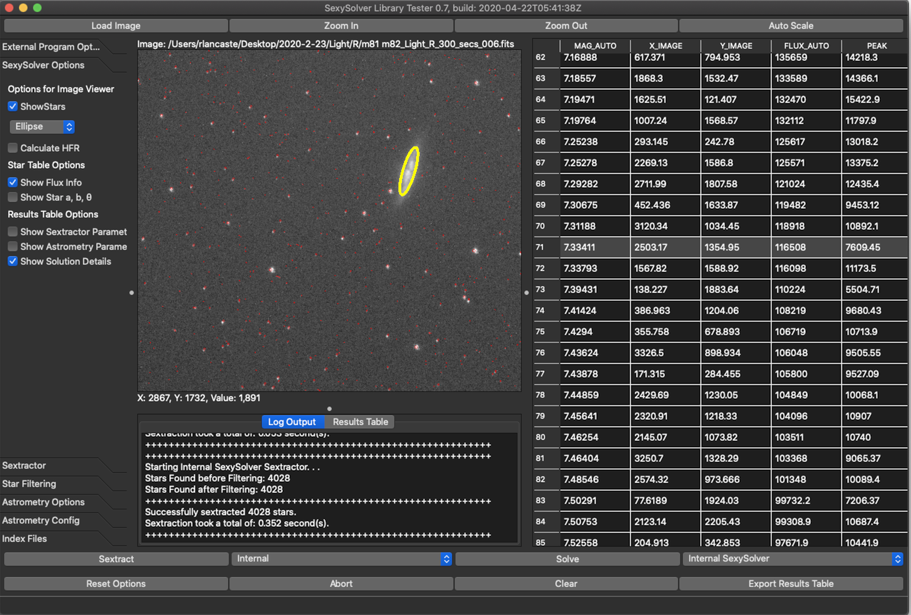The width and height of the screenshot is (911, 615).
Task: Sort by Y_IMAGE column header
Action: pyautogui.click(x=736, y=46)
